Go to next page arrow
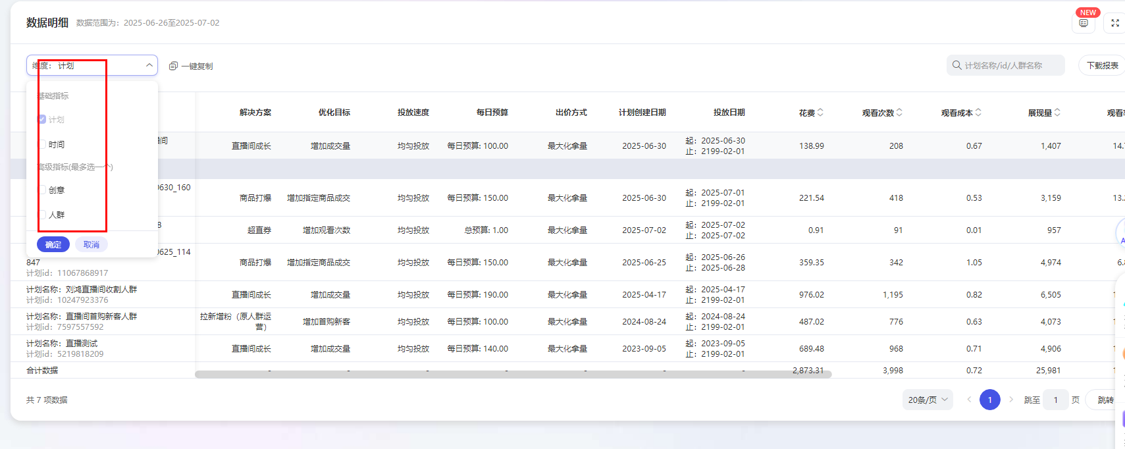Image resolution: width=1125 pixels, height=449 pixels. coord(1011,400)
